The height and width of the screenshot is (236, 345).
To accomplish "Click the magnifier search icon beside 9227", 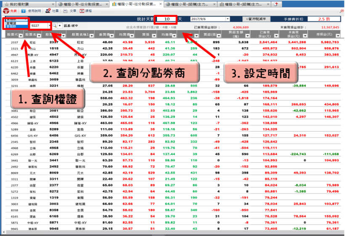I will (55, 26).
